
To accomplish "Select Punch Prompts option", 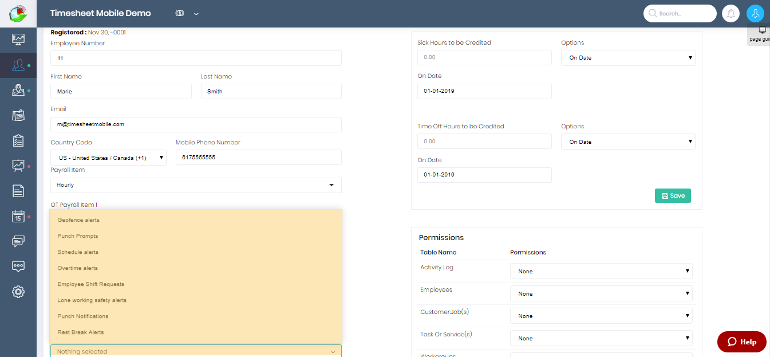I will [x=196, y=236].
